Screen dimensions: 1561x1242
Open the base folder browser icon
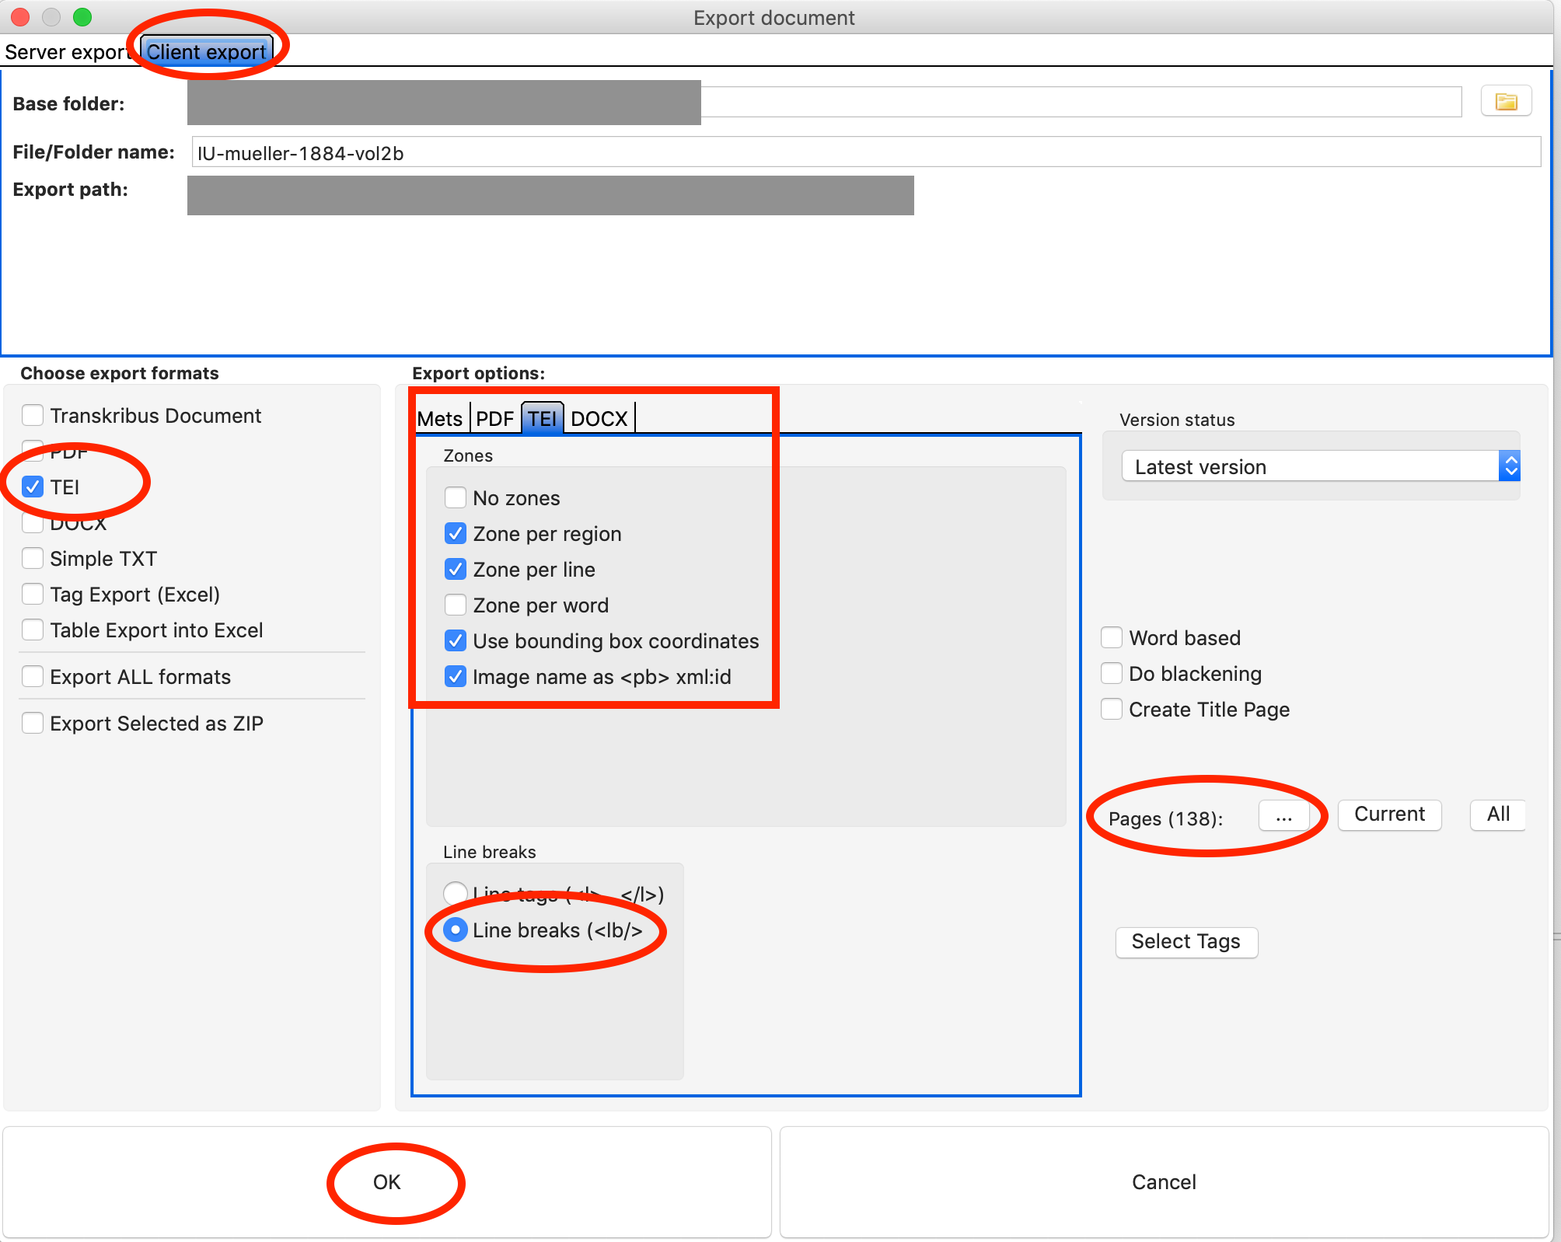click(x=1506, y=100)
